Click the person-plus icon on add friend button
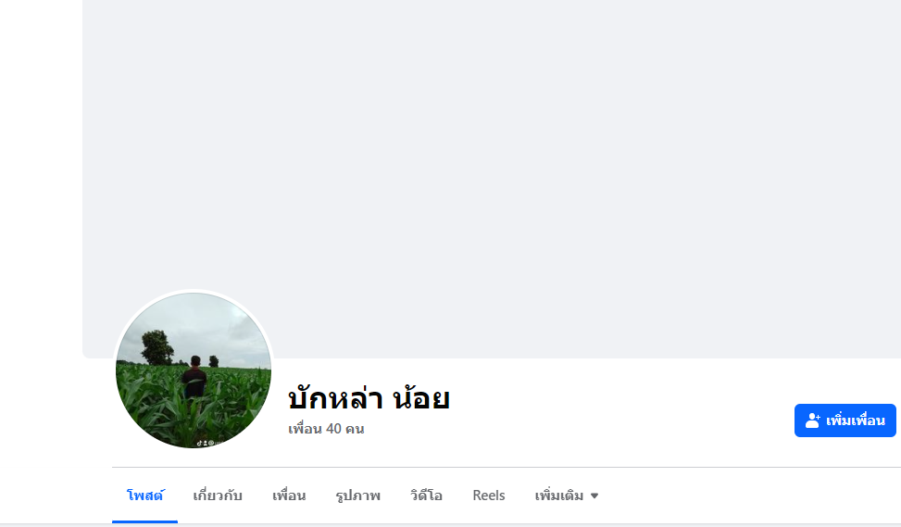The width and height of the screenshot is (901, 527). [x=812, y=420]
